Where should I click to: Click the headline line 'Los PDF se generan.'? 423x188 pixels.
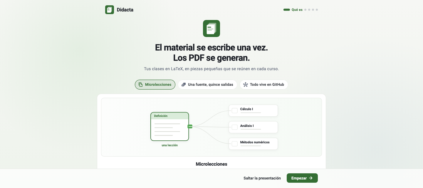coord(211,58)
